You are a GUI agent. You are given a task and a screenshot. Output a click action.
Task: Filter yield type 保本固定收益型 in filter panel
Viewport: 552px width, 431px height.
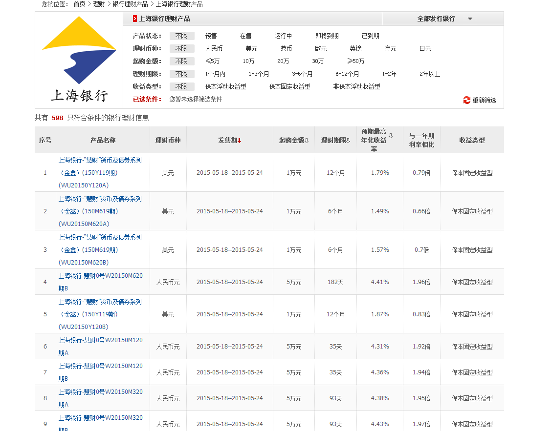click(x=290, y=86)
